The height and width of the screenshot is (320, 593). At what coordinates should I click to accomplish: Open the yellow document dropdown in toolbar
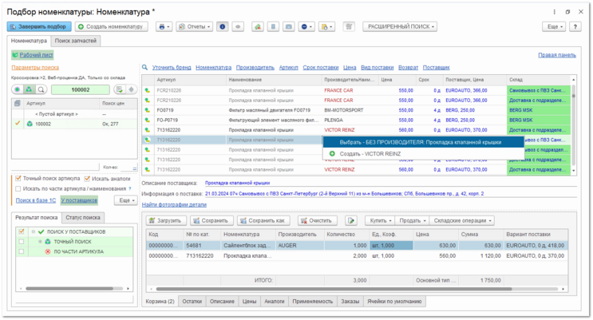click(326, 27)
